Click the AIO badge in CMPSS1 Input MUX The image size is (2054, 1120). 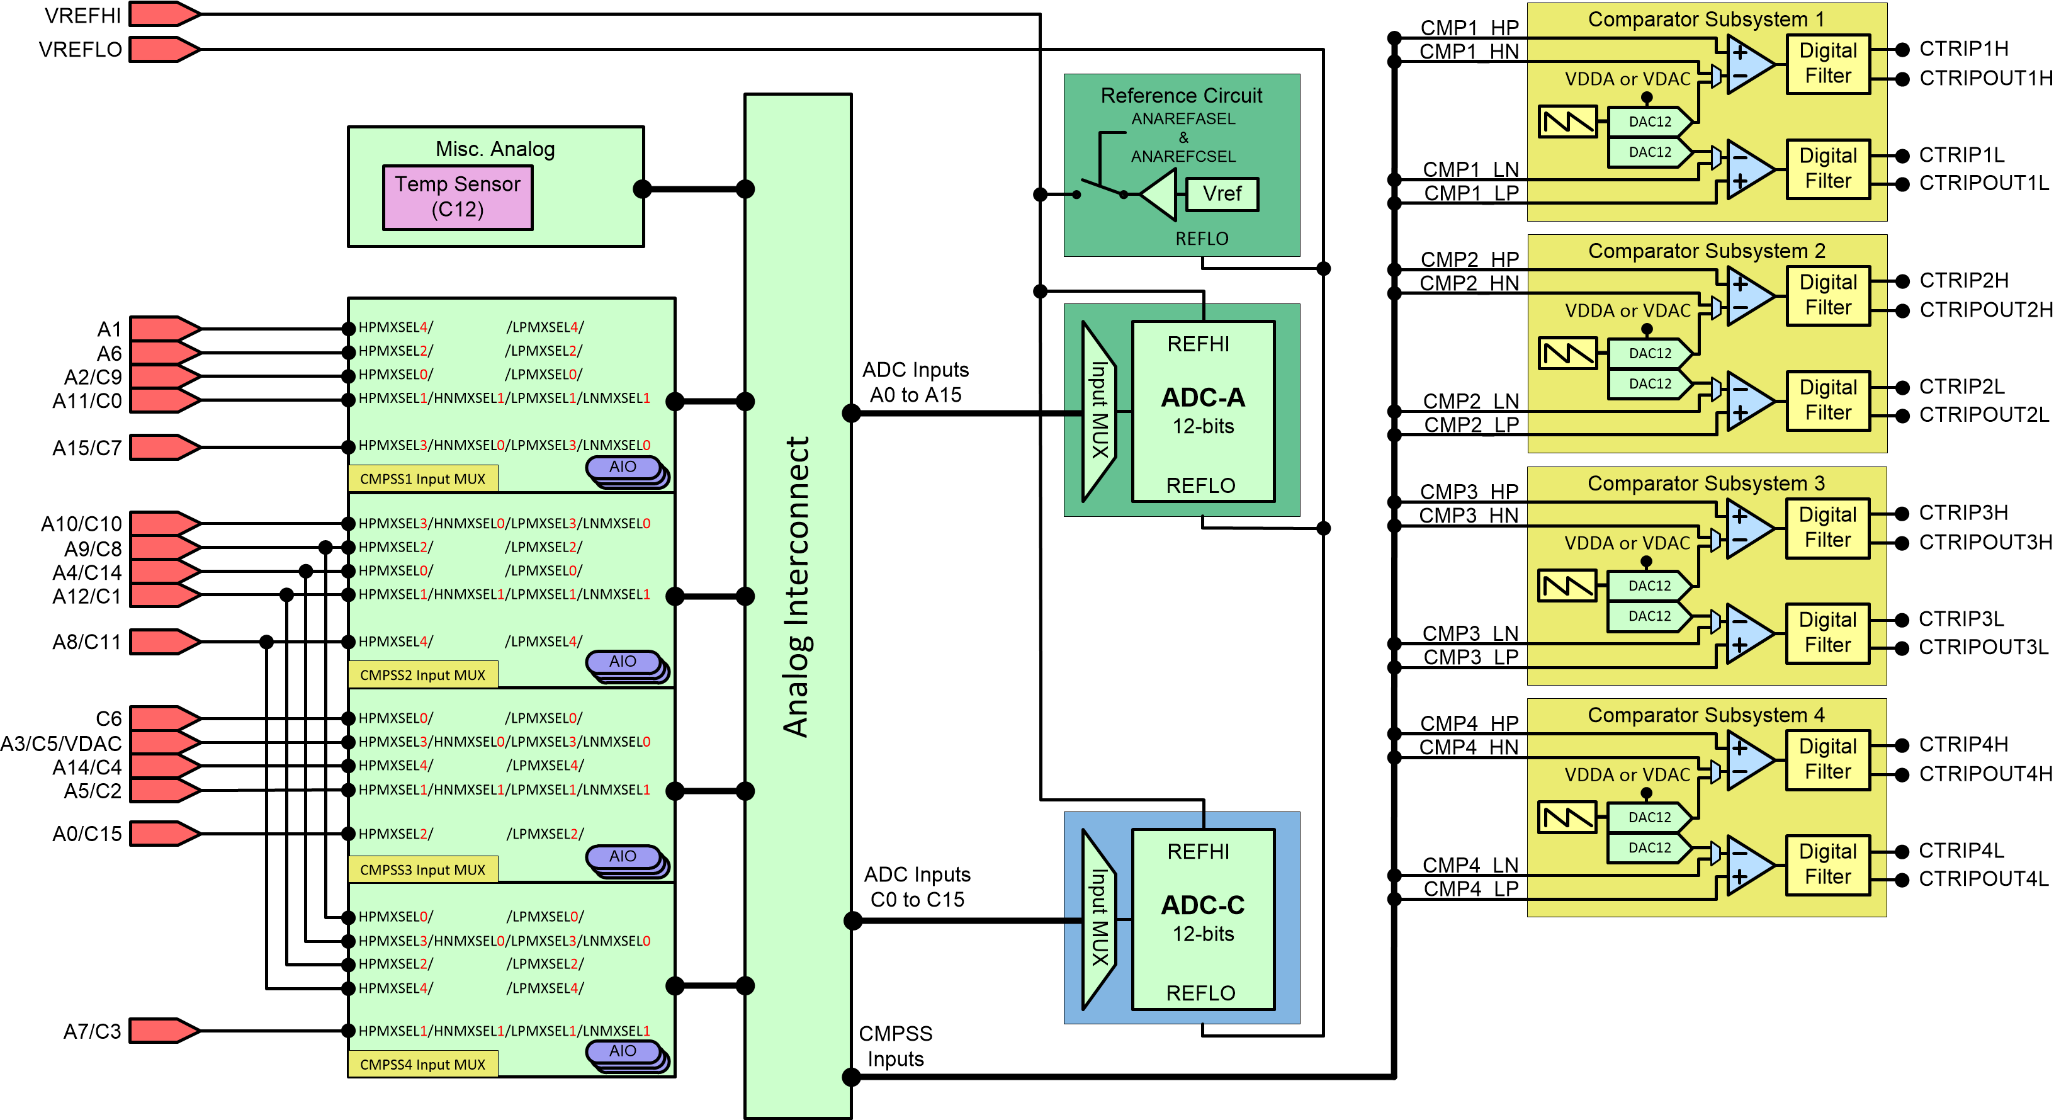click(628, 472)
